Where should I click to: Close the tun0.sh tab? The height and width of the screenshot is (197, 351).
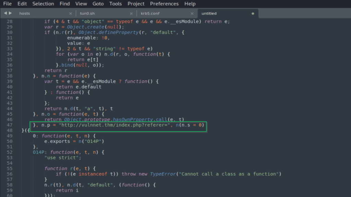(131, 14)
